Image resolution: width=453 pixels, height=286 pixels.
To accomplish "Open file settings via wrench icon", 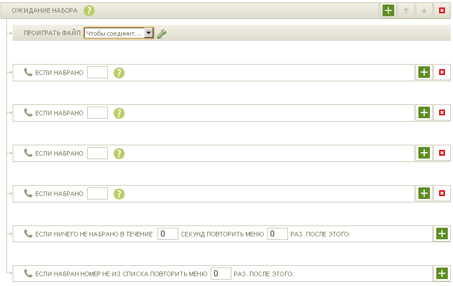I will point(161,34).
